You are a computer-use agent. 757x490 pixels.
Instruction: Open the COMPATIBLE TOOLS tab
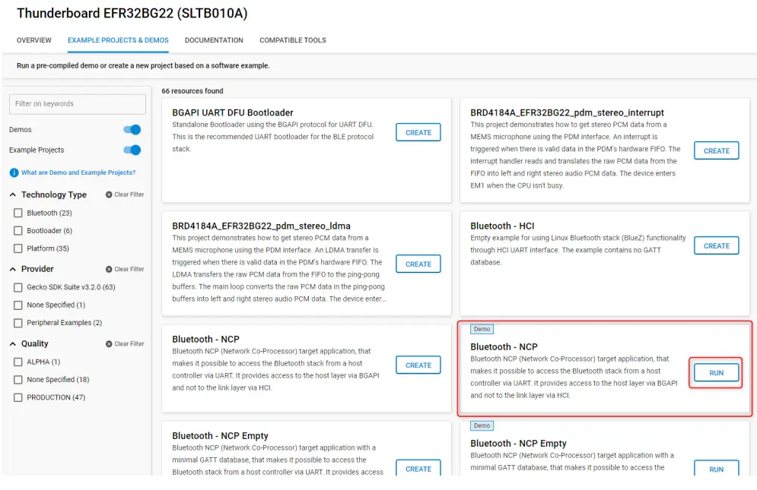pos(292,40)
